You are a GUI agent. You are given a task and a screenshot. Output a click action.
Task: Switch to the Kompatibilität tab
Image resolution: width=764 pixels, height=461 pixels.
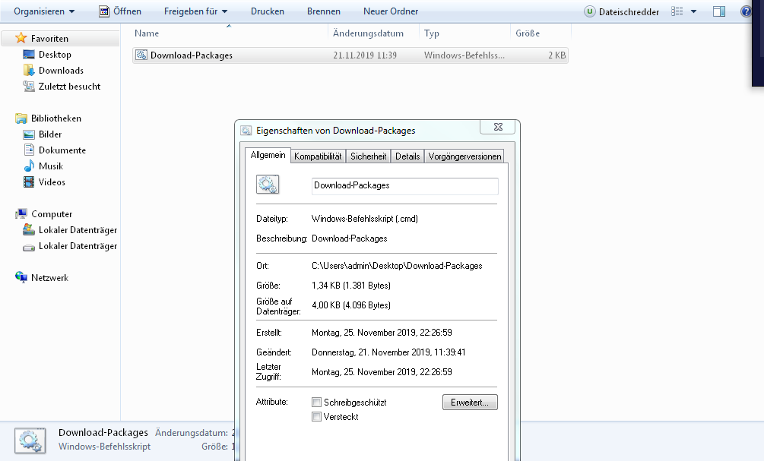coord(318,156)
